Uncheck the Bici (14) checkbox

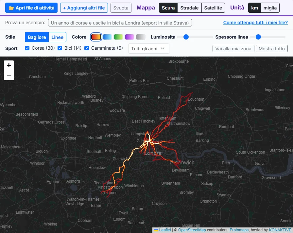(60, 48)
